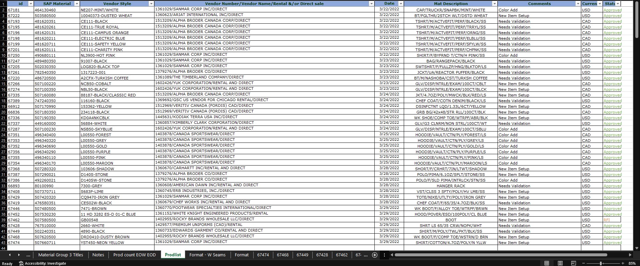Select the BOOT description cell
Viewport: 640px width, 266px height.
click(x=451, y=220)
